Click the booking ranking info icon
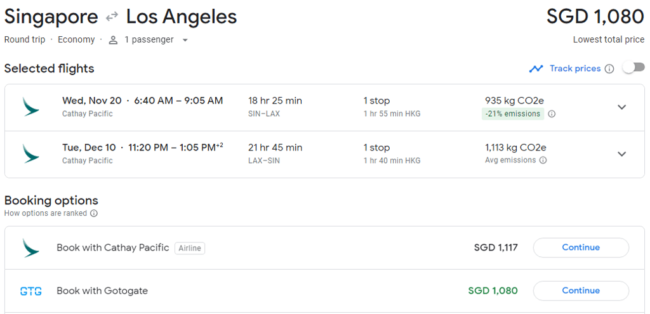The width and height of the screenshot is (650, 314). click(94, 214)
